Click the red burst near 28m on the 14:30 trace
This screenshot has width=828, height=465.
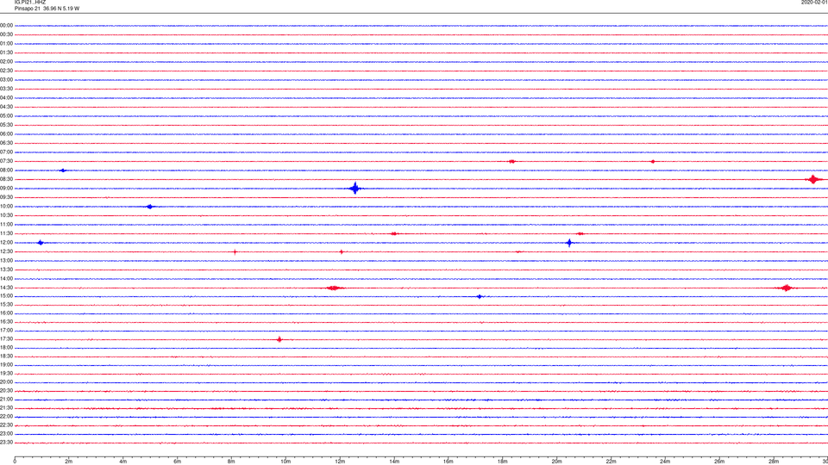(787, 288)
